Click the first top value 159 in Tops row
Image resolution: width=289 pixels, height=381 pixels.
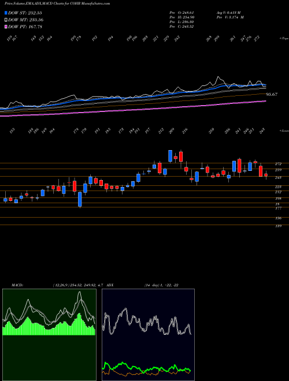pos(10,39)
